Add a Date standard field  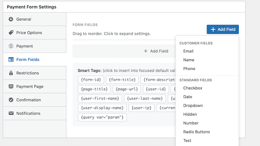pyautogui.click(x=187, y=97)
